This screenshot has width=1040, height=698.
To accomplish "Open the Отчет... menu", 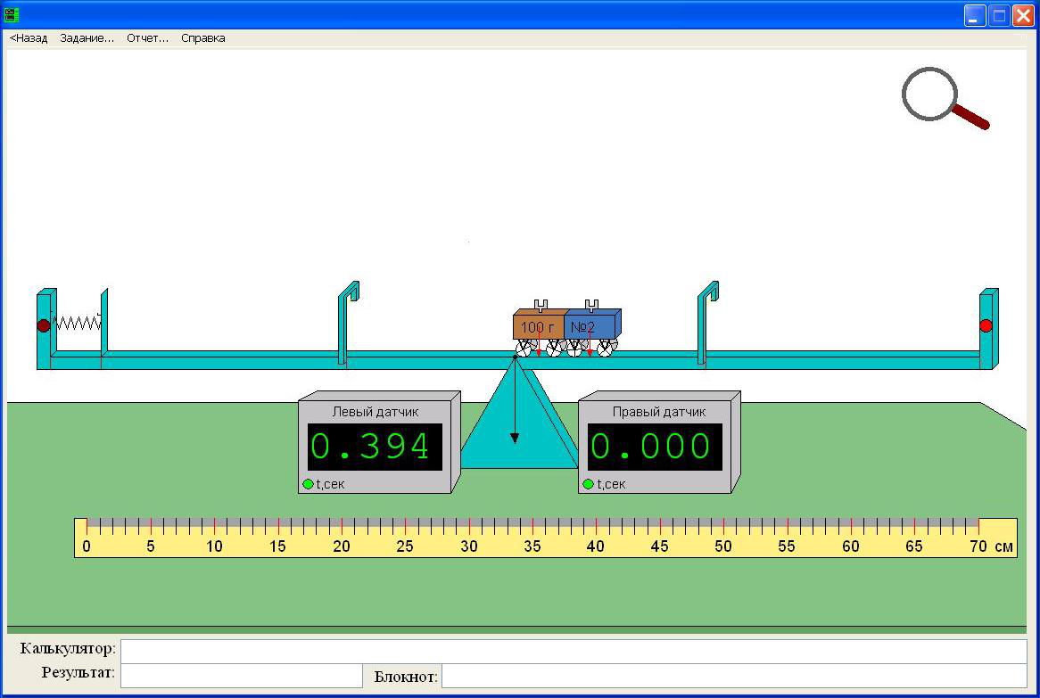I will click(147, 38).
